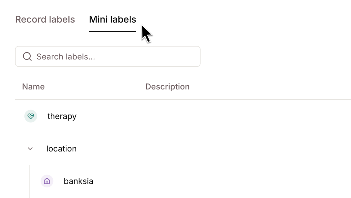The width and height of the screenshot is (351, 198).
Task: Click the therapy label text
Action: tap(62, 116)
